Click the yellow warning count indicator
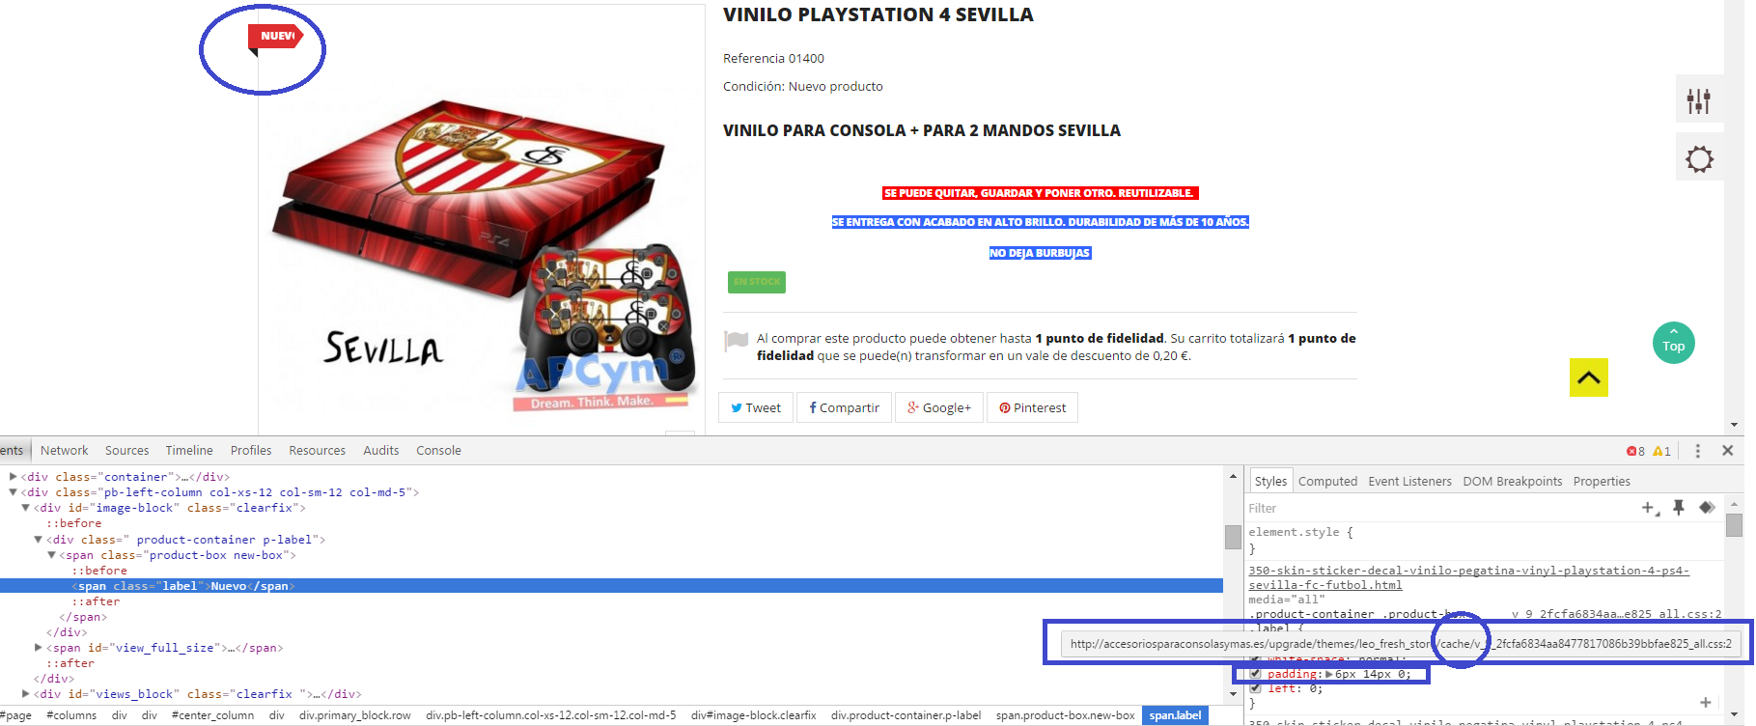The image size is (1756, 726). pyautogui.click(x=1661, y=451)
